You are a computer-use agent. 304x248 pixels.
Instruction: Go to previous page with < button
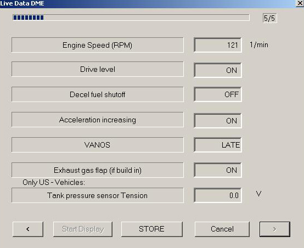tap(28, 229)
